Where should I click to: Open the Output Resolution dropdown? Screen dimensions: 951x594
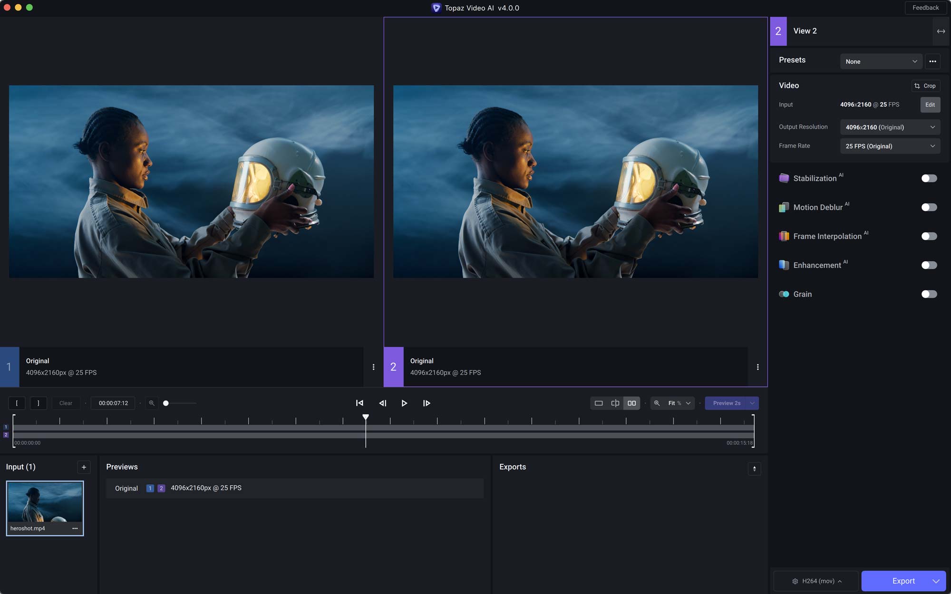pyautogui.click(x=890, y=127)
